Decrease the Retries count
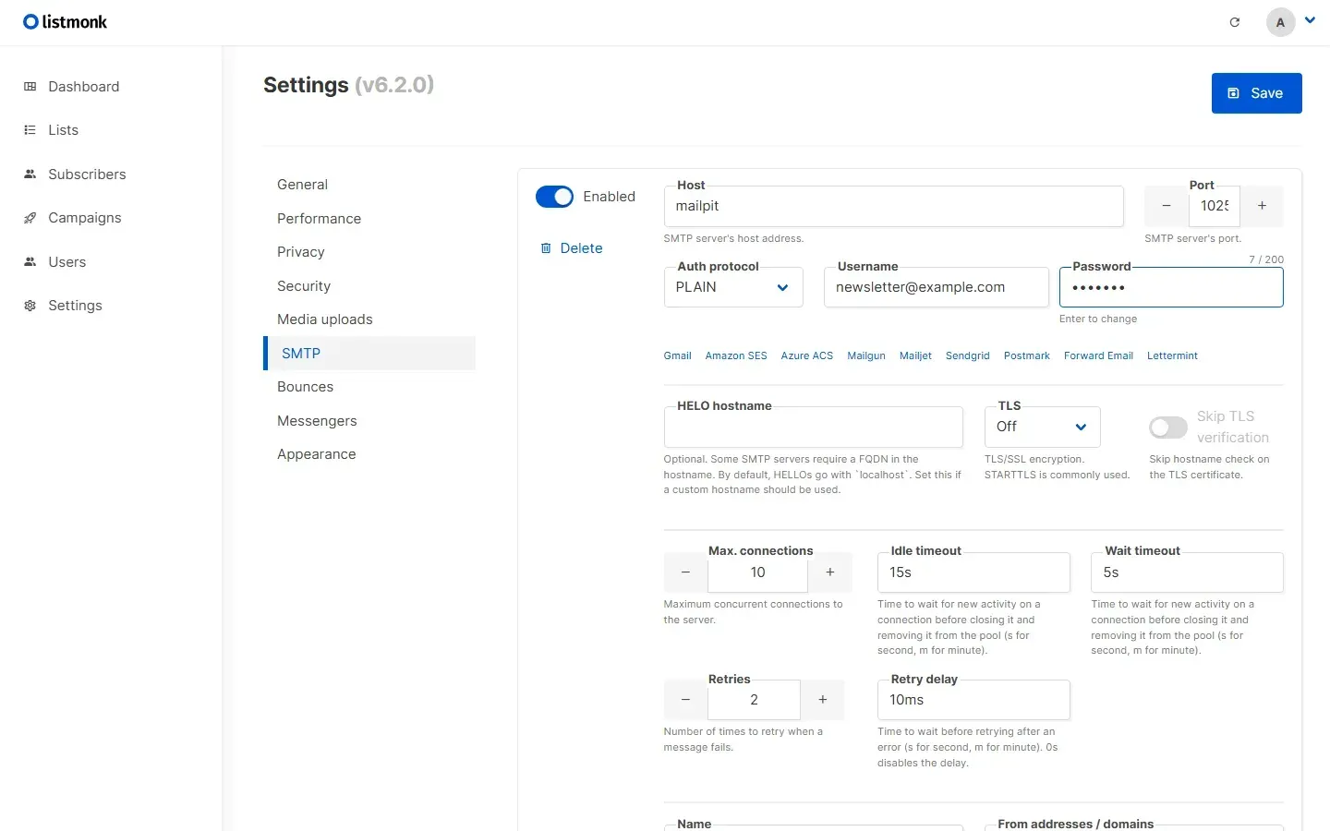 click(x=685, y=700)
